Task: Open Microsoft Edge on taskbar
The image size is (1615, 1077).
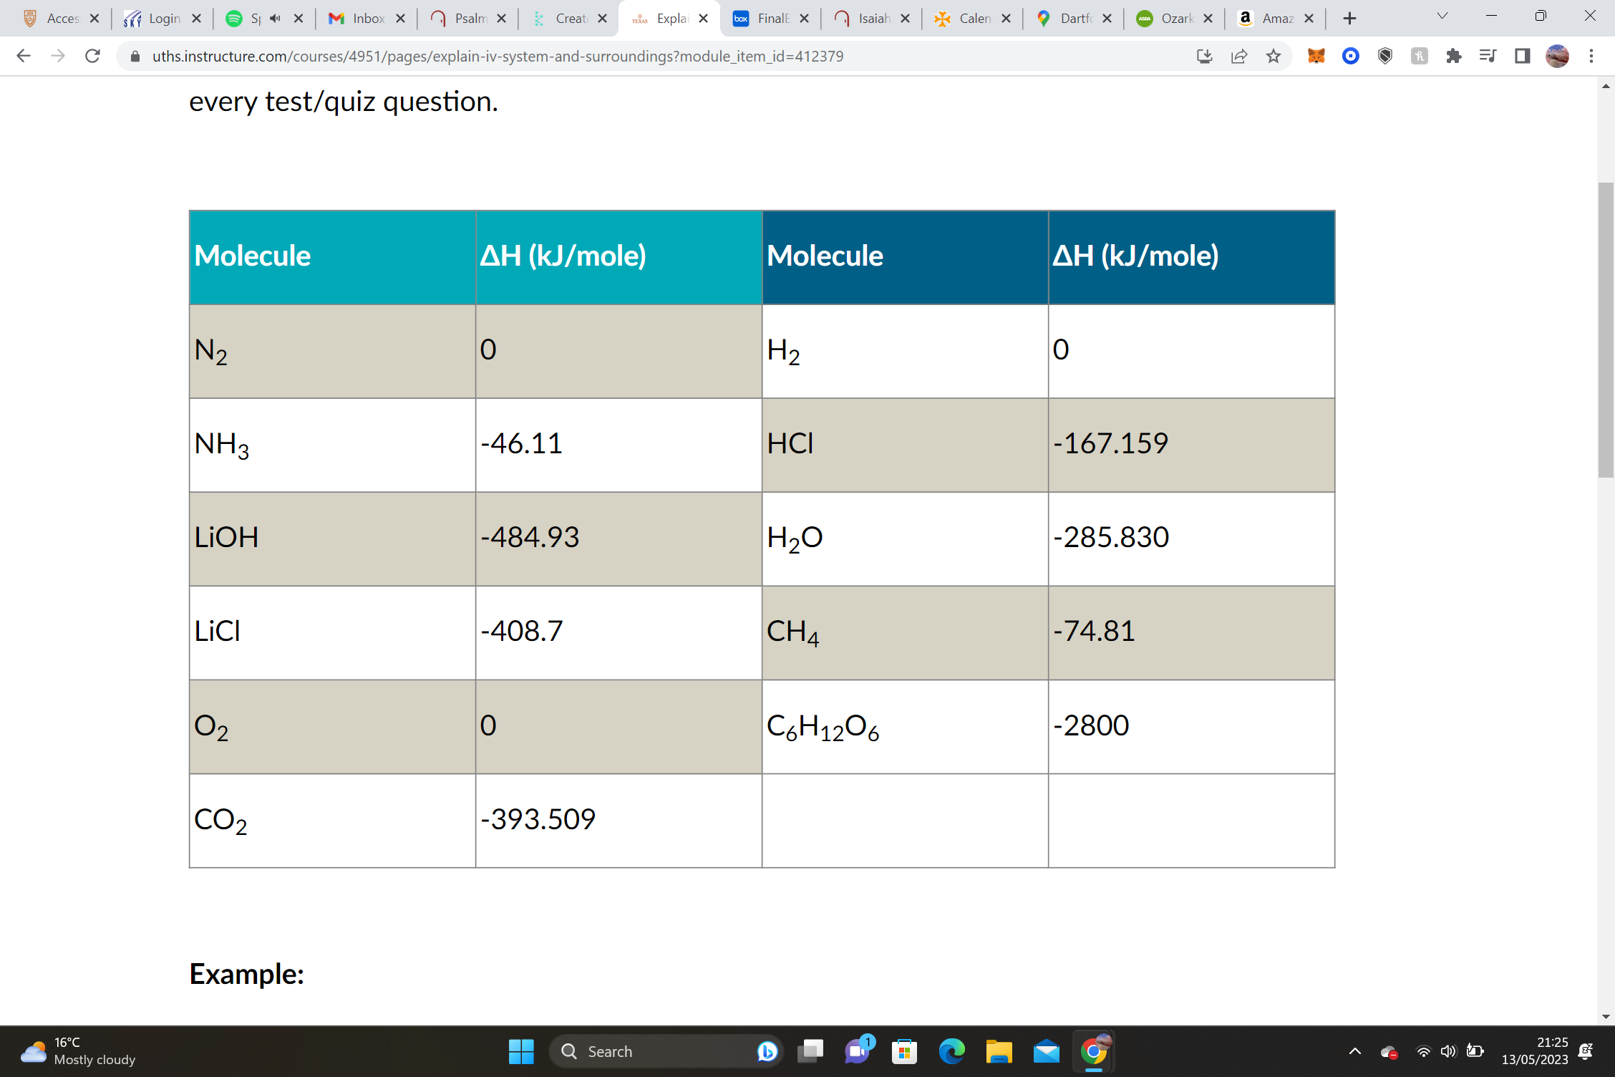Action: click(x=952, y=1051)
